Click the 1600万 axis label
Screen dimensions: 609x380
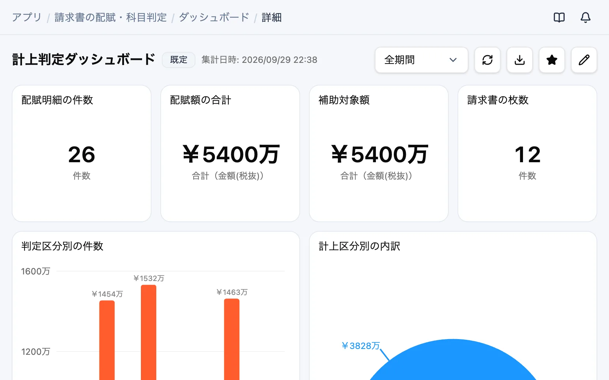pyautogui.click(x=36, y=271)
